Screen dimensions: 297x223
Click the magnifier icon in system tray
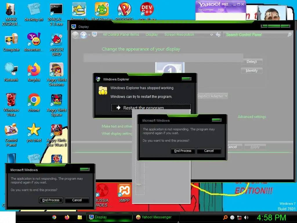coord(225,218)
